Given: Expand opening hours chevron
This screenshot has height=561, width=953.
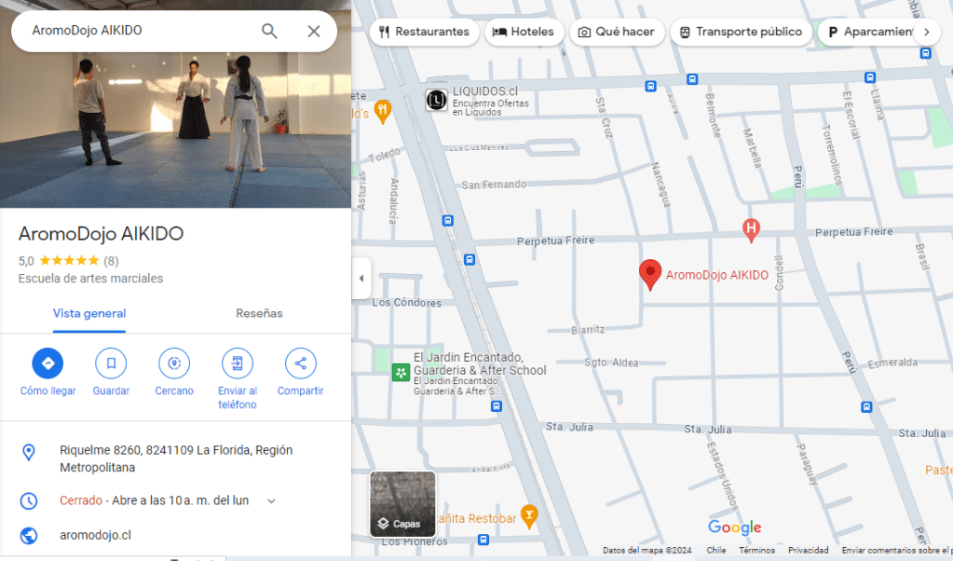Looking at the screenshot, I should tap(271, 501).
